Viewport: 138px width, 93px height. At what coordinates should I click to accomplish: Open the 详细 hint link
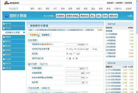100,30
